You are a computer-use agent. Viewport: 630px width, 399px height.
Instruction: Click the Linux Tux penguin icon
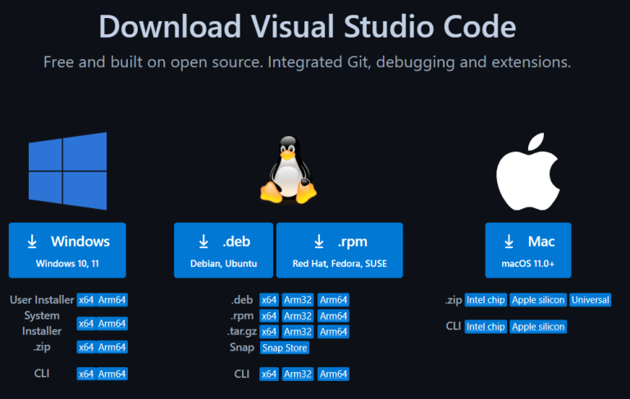click(x=288, y=170)
